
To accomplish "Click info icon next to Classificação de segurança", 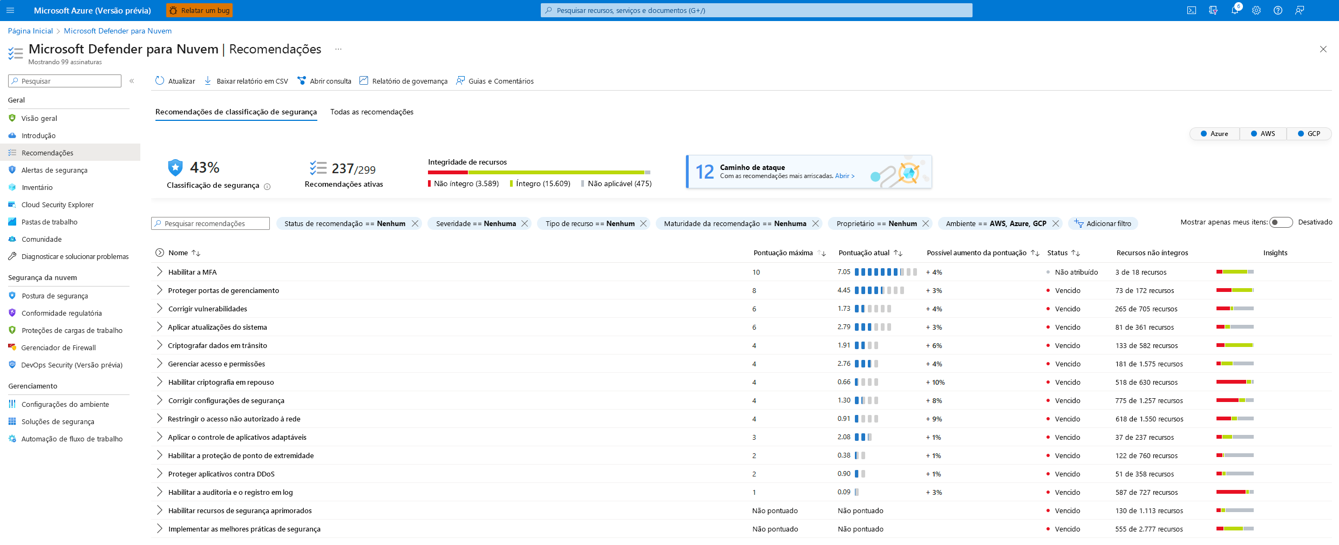I will pos(267,186).
